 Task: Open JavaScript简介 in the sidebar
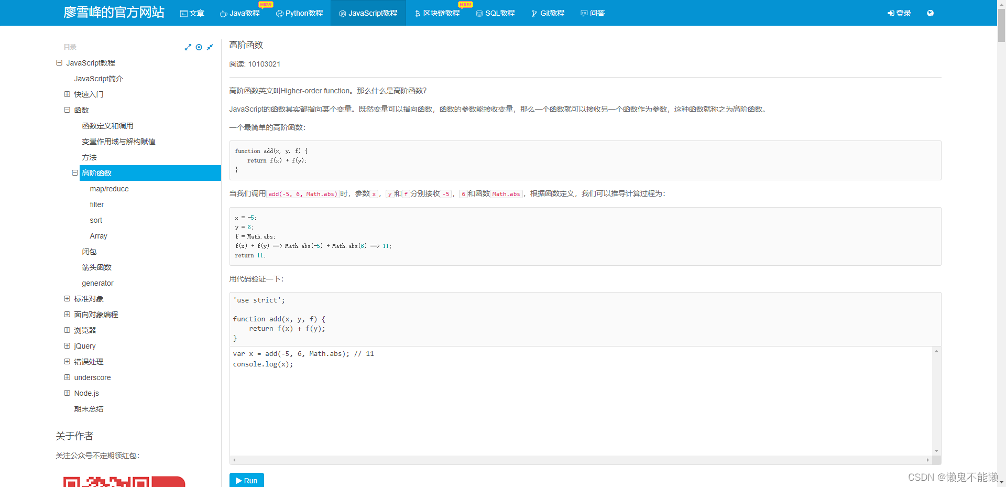point(99,79)
